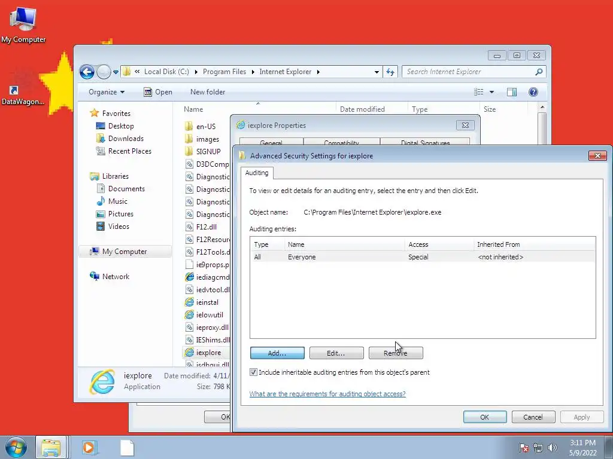
Task: Click blank document taskbar icon
Action: click(x=127, y=447)
